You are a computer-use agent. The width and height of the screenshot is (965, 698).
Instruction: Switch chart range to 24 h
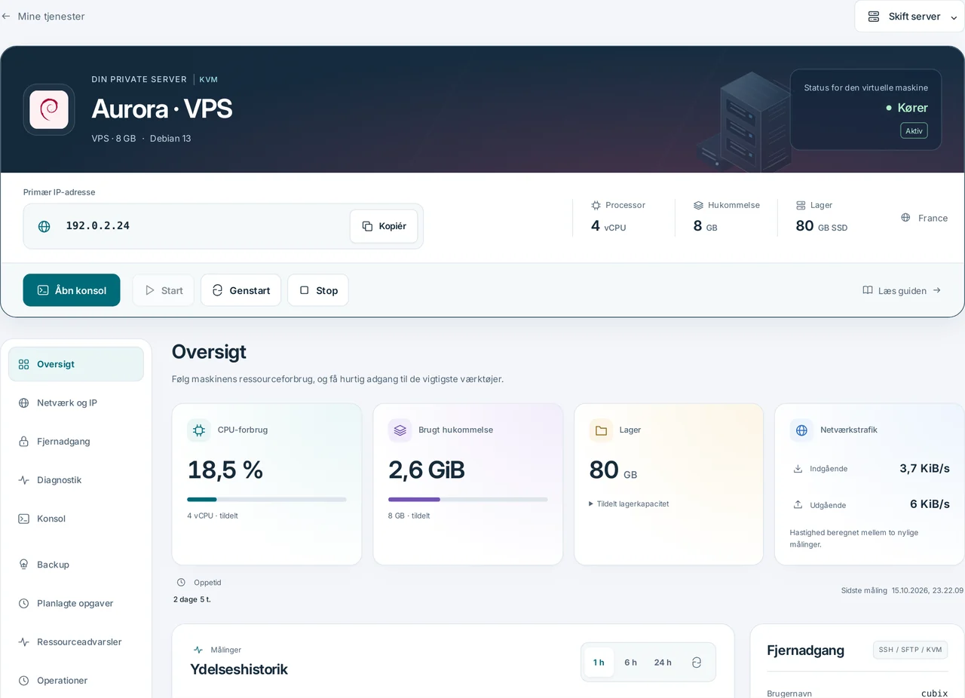click(663, 663)
